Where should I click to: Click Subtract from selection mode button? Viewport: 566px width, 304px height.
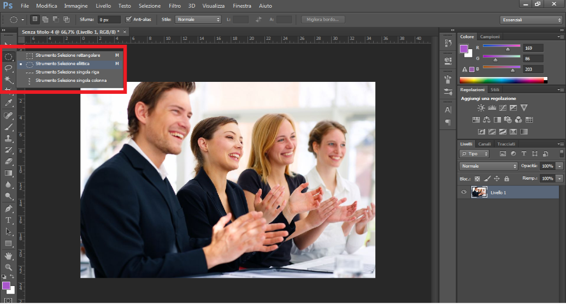[56, 19]
